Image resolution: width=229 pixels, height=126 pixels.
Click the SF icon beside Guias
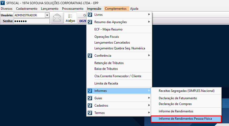(90, 98)
